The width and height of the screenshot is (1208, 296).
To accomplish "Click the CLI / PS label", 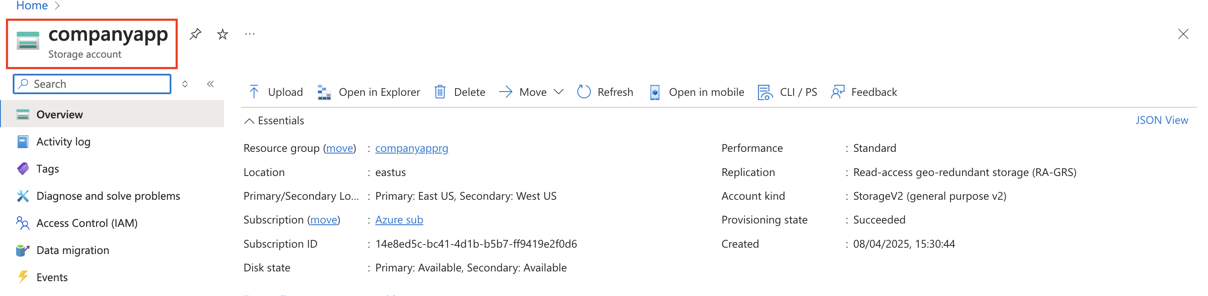I will pos(798,92).
